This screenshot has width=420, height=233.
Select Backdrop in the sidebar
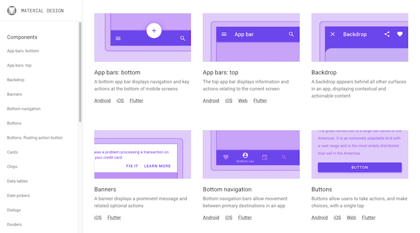[16, 80]
